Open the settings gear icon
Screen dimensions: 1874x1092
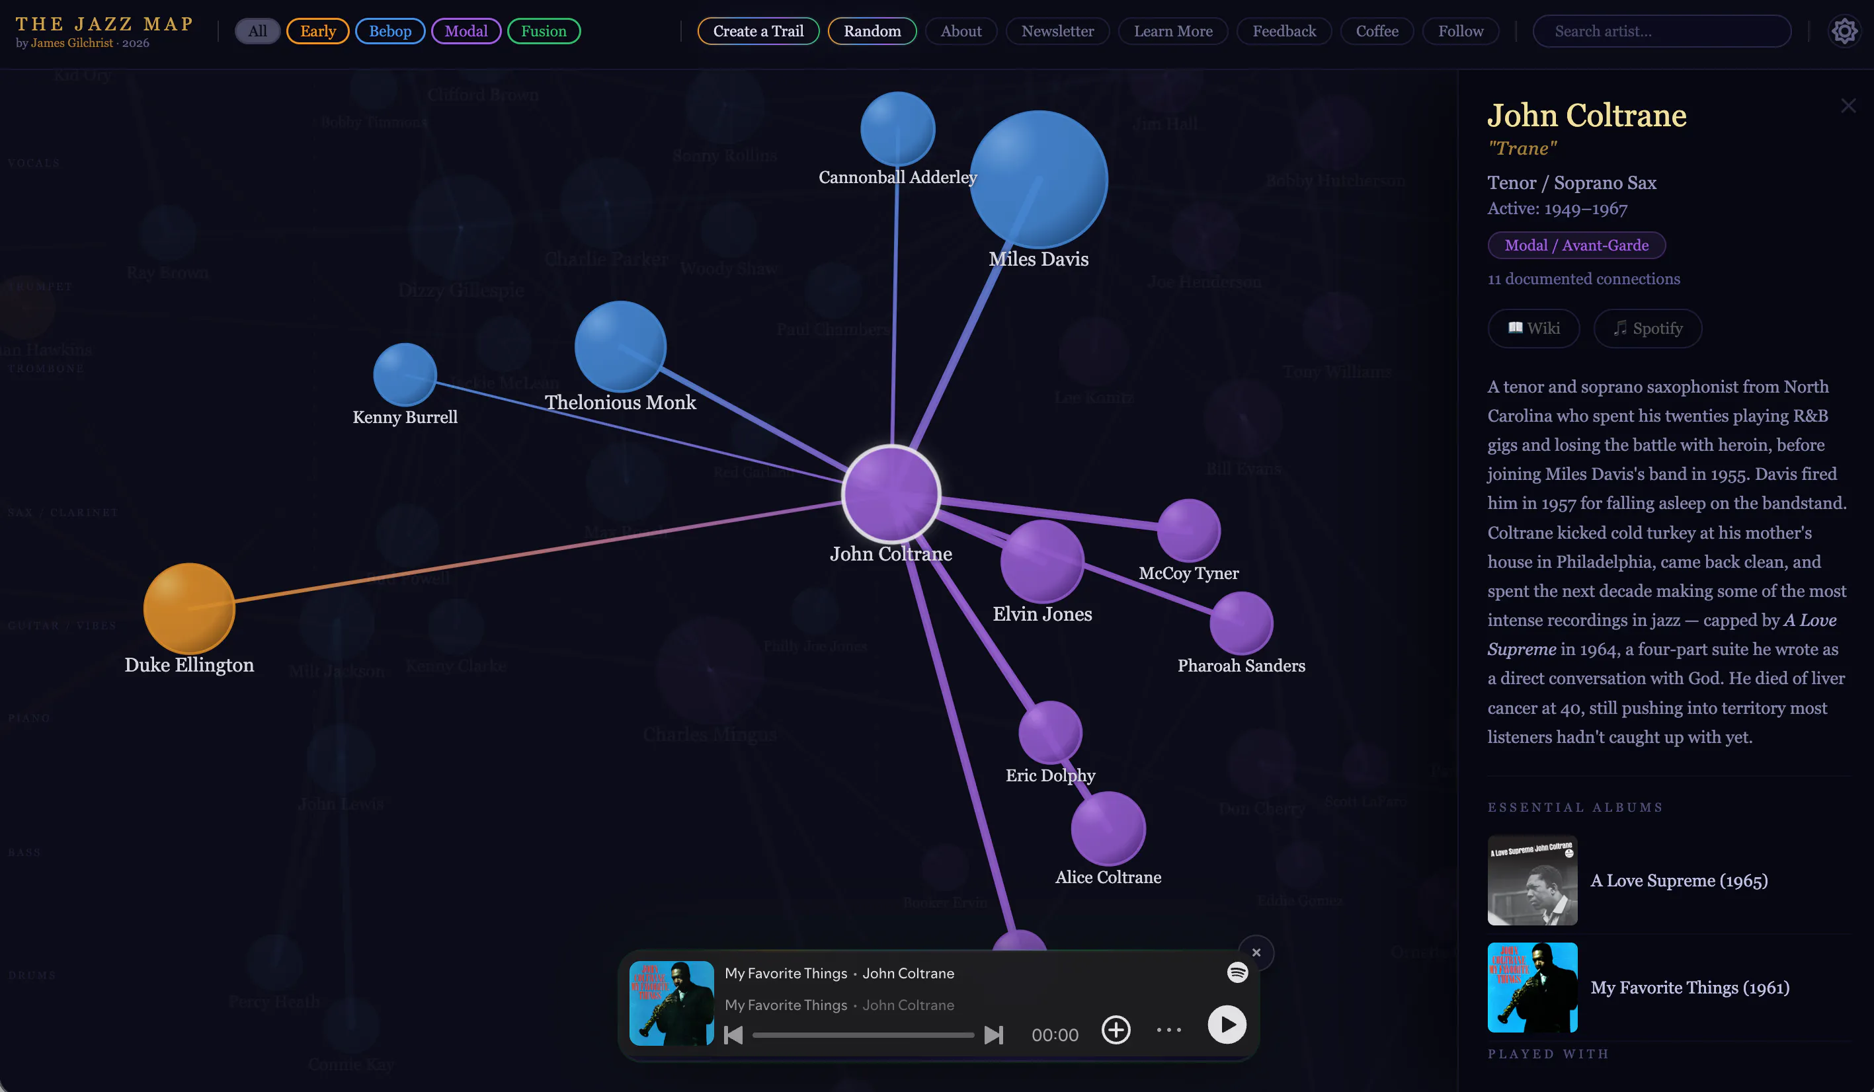[x=1844, y=31]
